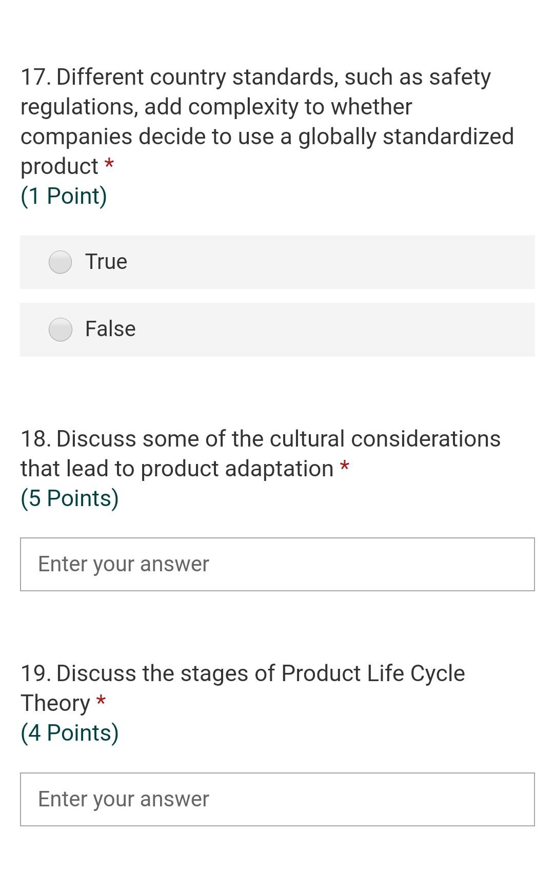Click the word 'False' label text

(x=110, y=328)
